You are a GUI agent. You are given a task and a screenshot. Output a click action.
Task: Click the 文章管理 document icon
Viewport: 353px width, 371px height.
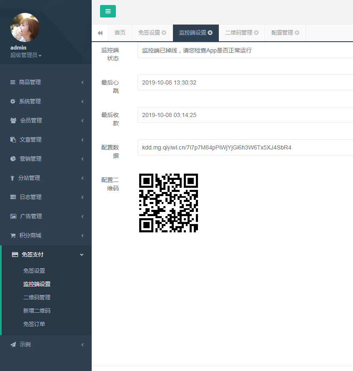[13, 139]
